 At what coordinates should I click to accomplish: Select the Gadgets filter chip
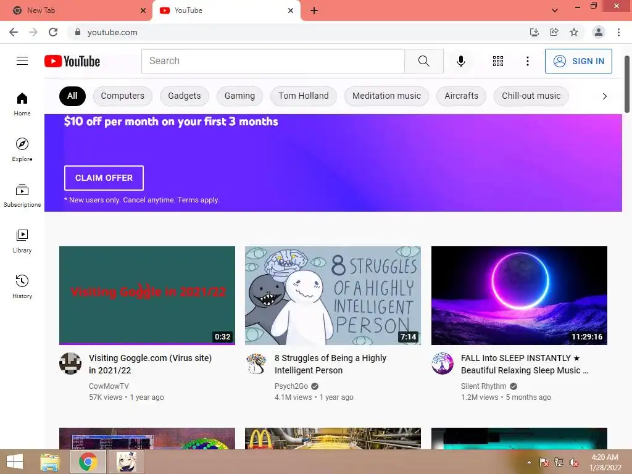(x=184, y=96)
